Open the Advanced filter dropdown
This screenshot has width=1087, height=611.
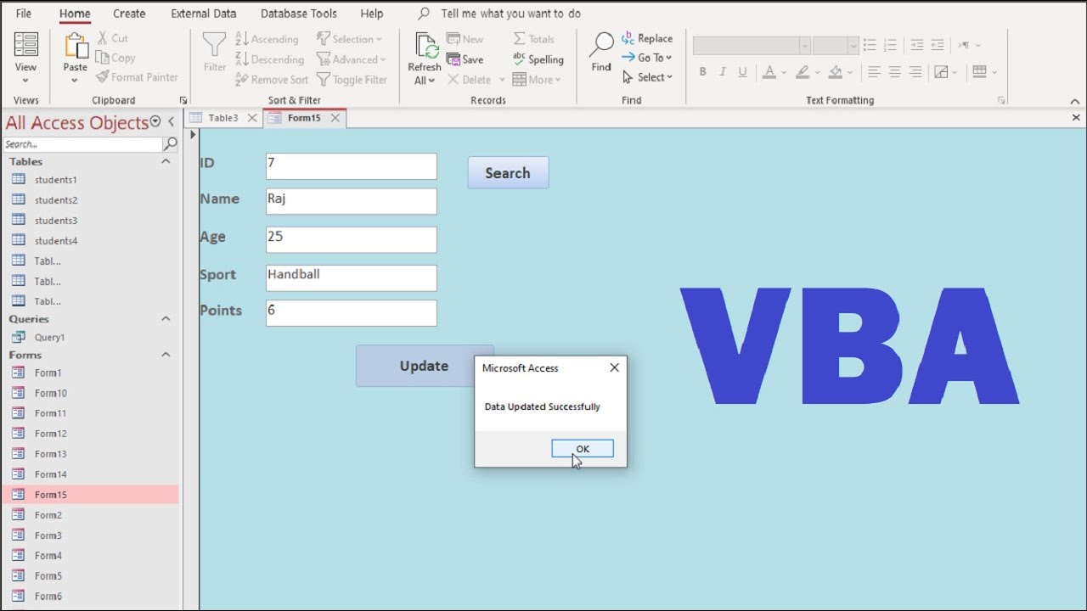pyautogui.click(x=352, y=59)
